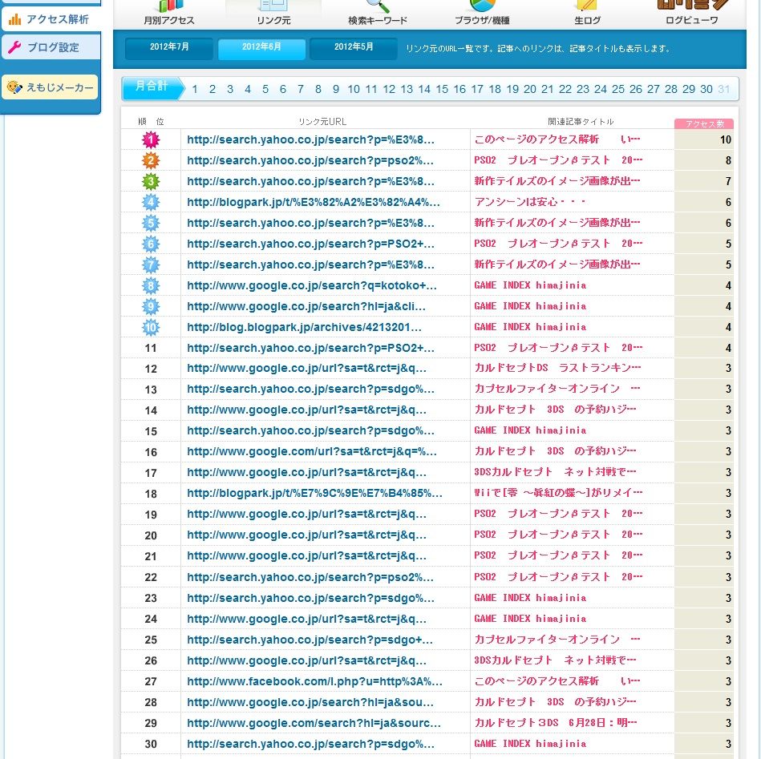Viewport: 761px width, 759px height.
Task: Click access count 8 in row 2
Action: [728, 160]
